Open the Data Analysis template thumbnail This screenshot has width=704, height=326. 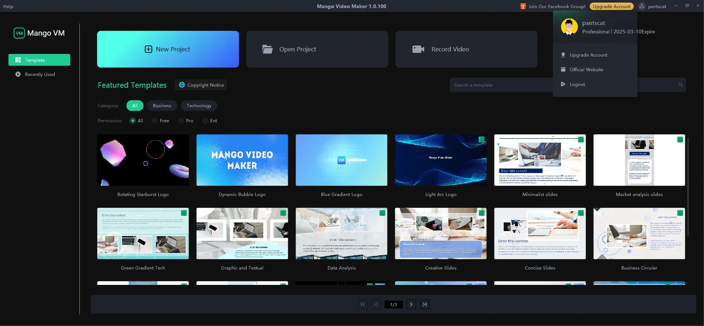coord(342,233)
